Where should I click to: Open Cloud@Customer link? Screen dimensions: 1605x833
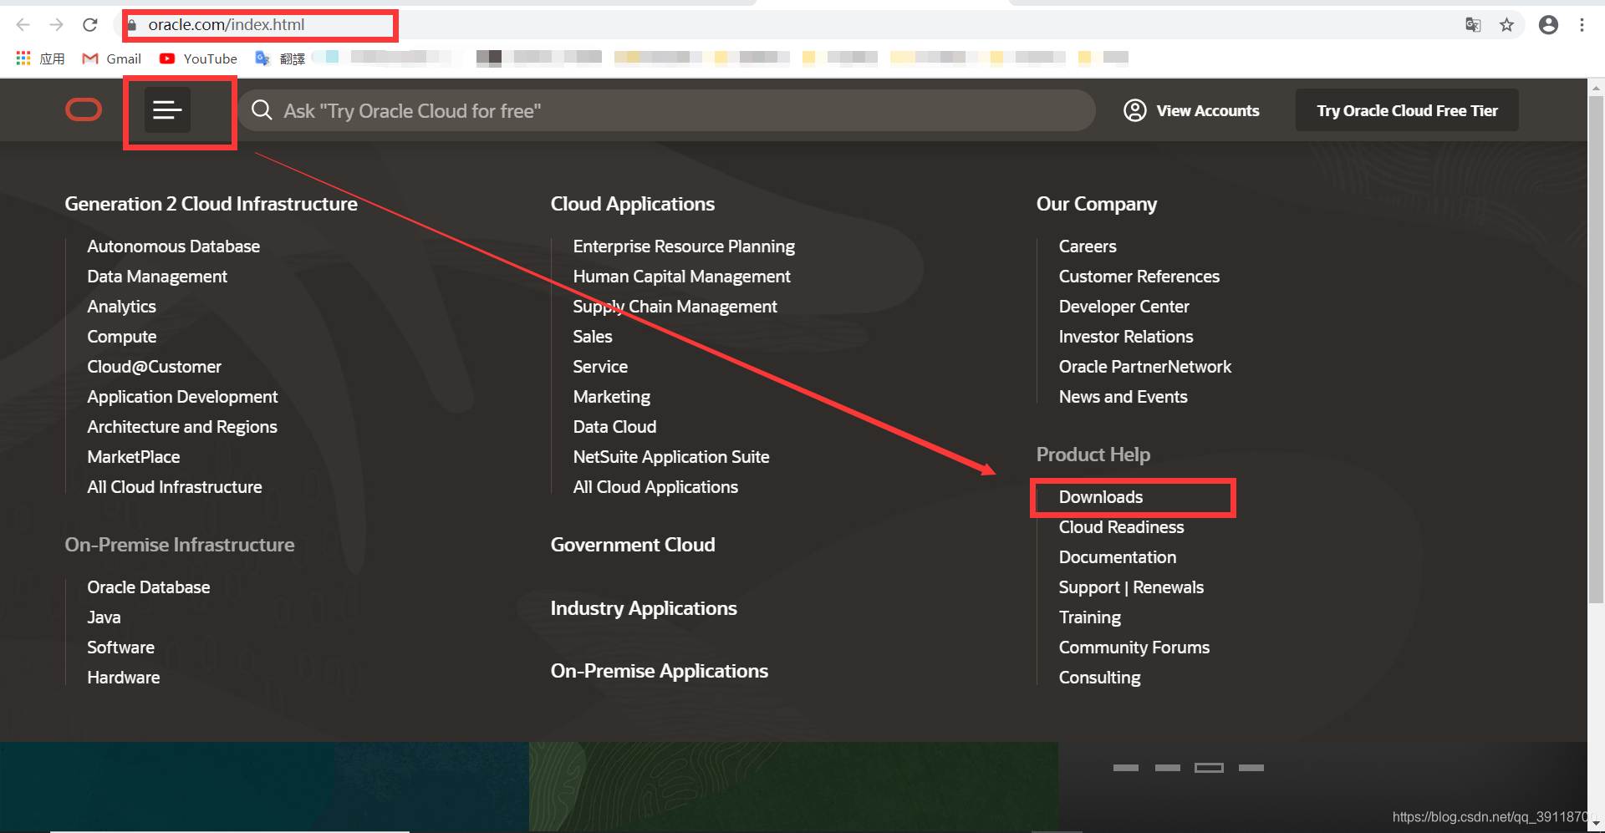[x=154, y=367]
